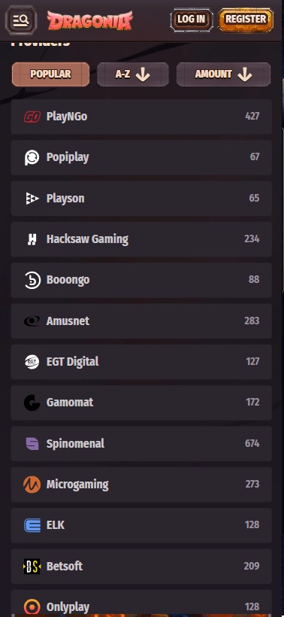
Task: Click the Playson flag logo icon
Action: [x=32, y=199]
